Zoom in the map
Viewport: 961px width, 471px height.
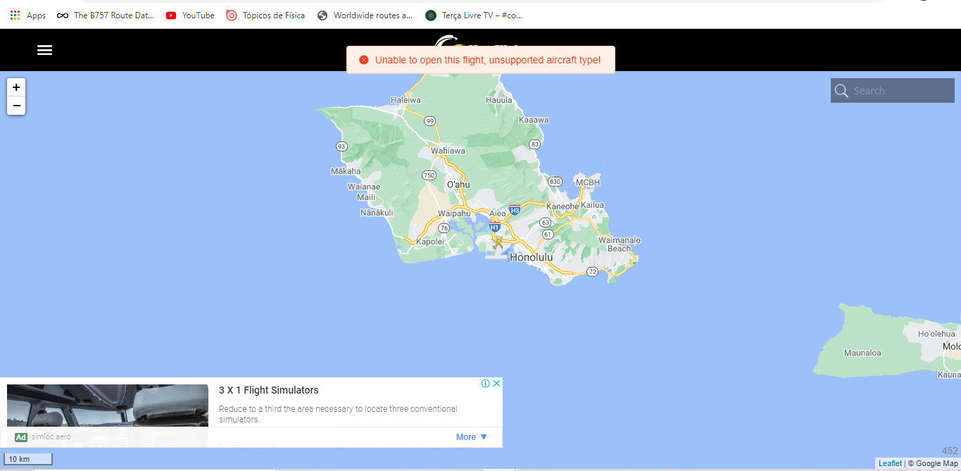16,87
